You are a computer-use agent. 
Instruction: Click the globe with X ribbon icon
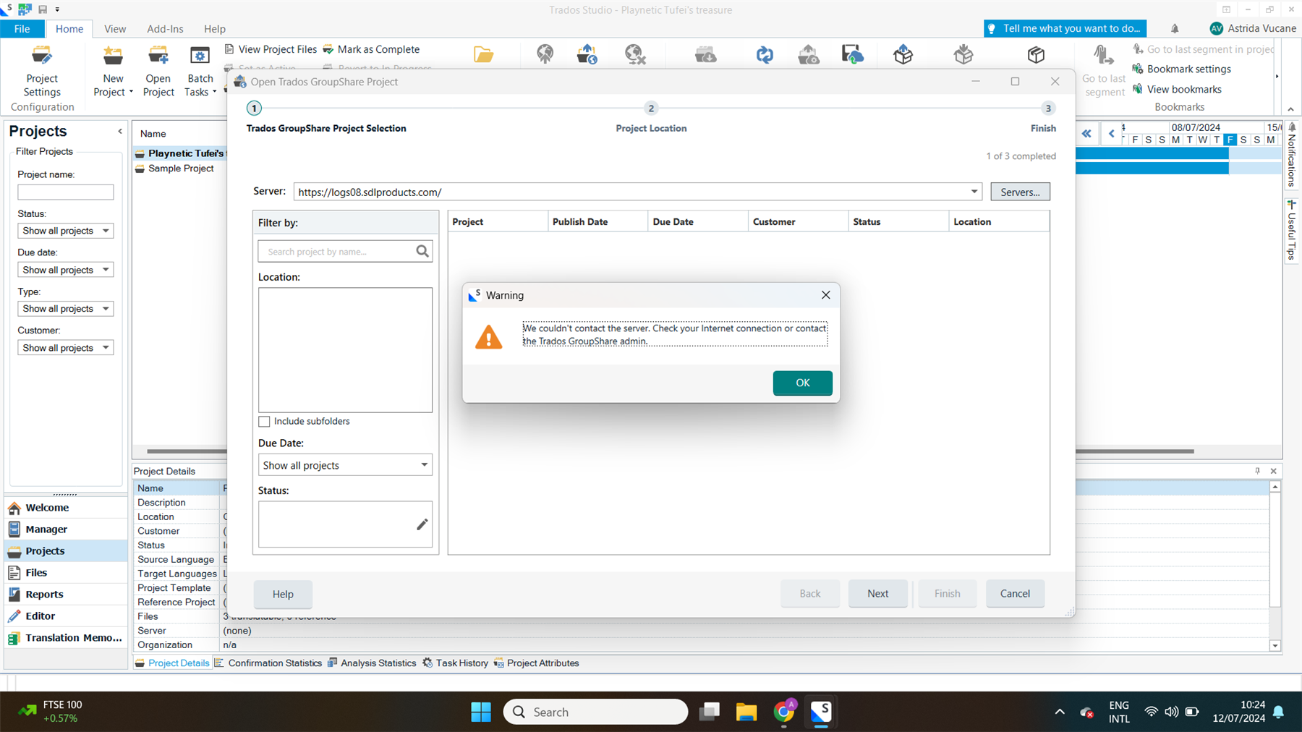(x=634, y=54)
